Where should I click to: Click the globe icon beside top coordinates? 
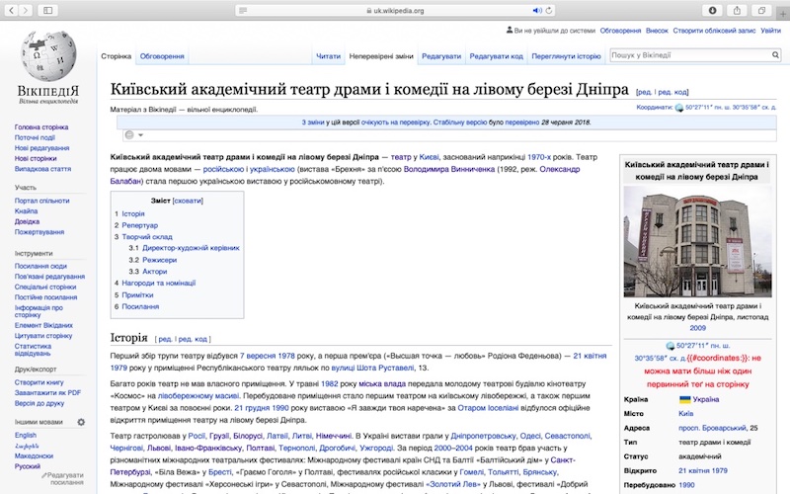click(678, 108)
